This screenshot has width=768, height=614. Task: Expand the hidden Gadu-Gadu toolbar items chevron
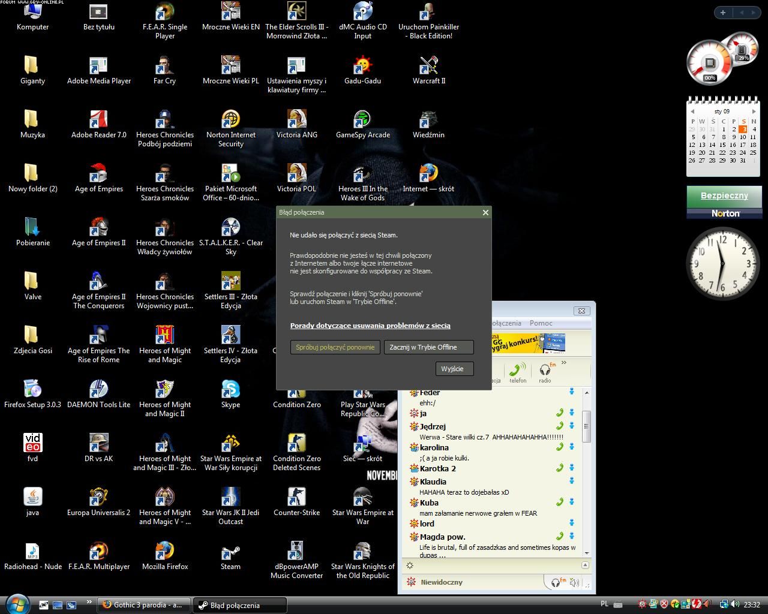pyautogui.click(x=563, y=363)
